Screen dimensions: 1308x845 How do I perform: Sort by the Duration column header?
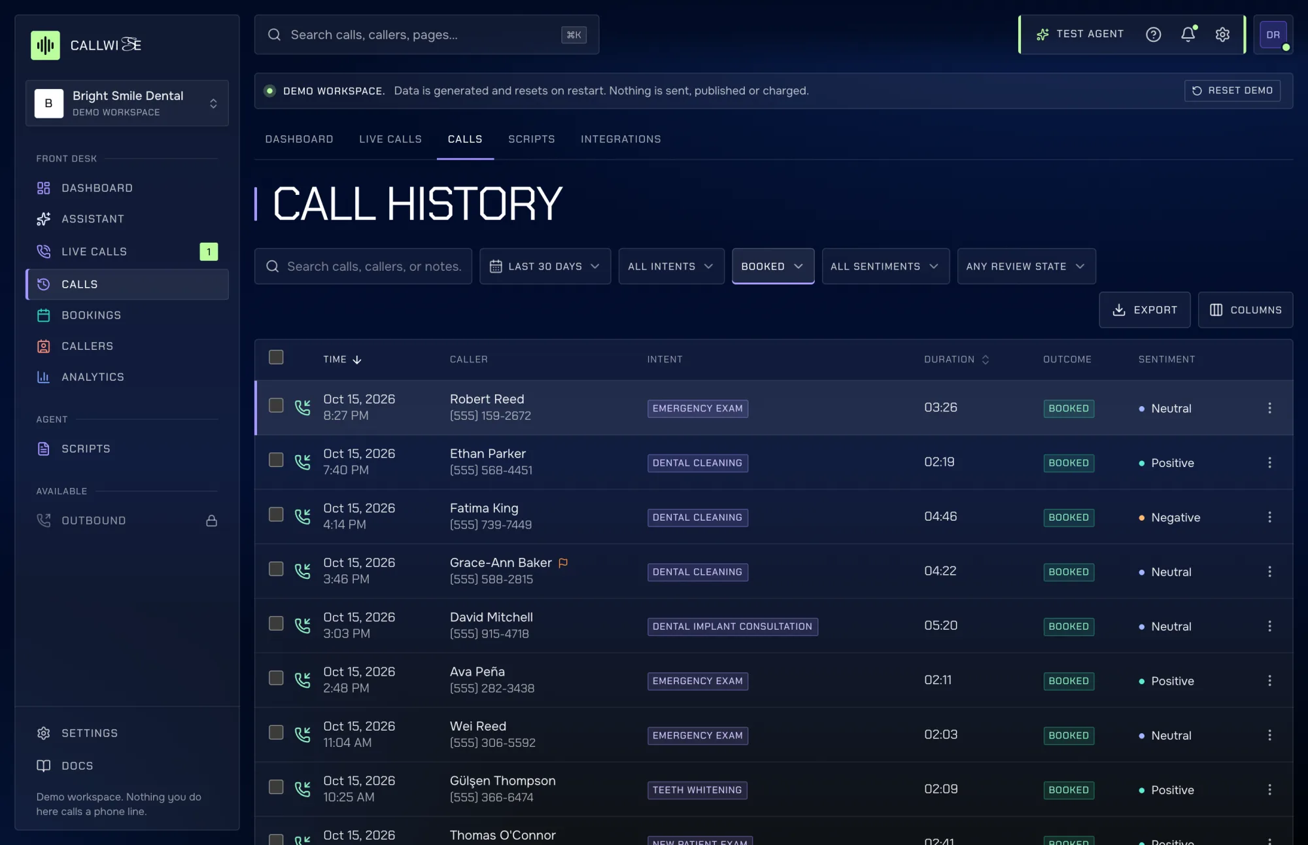(956, 360)
